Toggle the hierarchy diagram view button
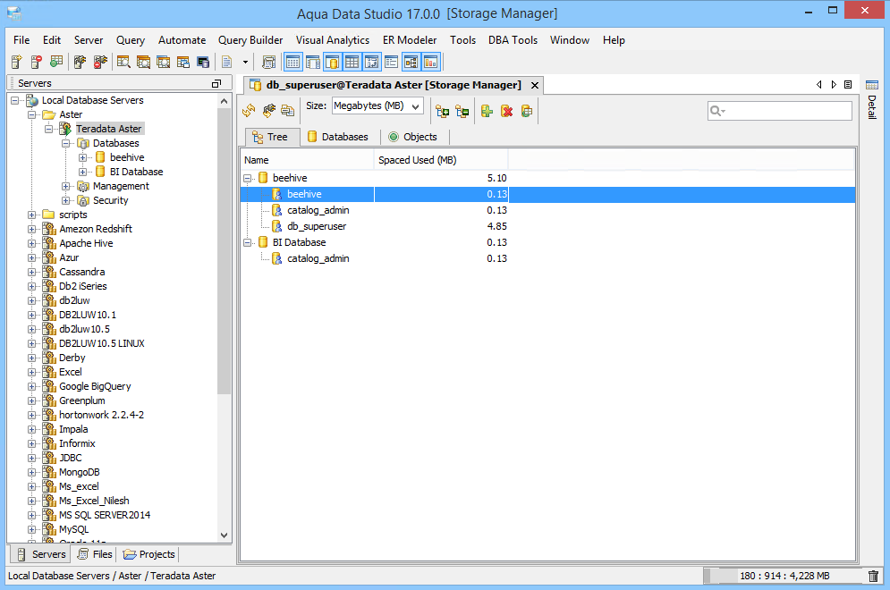This screenshot has height=590, width=890. click(411, 62)
